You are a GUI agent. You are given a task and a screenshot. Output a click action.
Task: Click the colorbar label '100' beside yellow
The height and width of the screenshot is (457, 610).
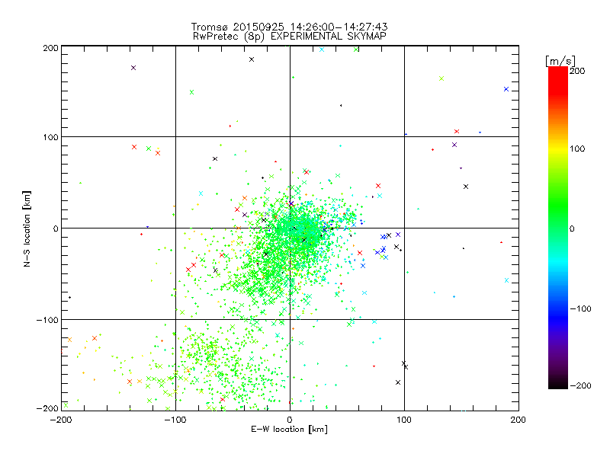coord(577,149)
